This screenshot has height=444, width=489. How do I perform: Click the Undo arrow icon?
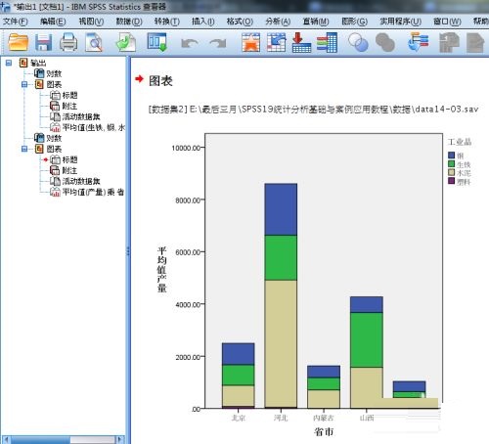(190, 43)
